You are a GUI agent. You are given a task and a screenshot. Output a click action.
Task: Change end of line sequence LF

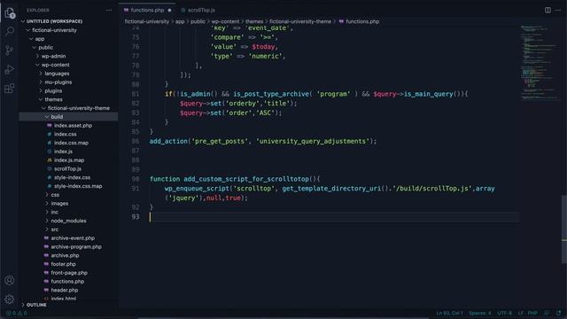pyautogui.click(x=521, y=313)
